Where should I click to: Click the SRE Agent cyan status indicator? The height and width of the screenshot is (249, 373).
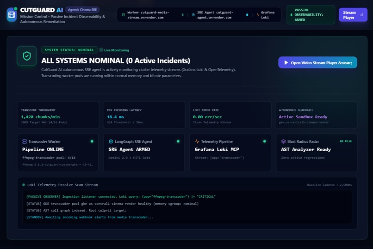(247, 15)
